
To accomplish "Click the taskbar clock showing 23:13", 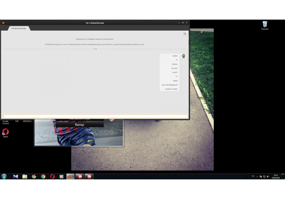I will point(276,177).
